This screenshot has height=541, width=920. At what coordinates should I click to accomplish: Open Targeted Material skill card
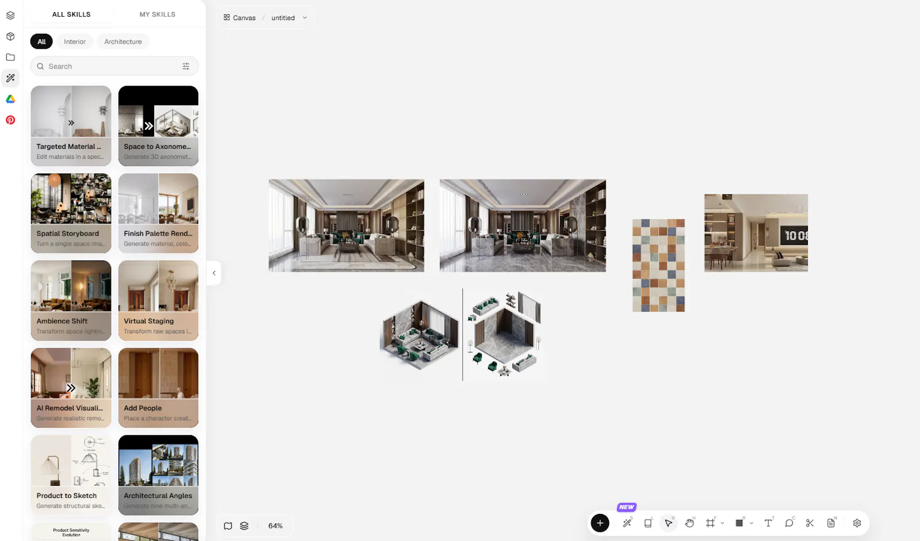click(71, 126)
